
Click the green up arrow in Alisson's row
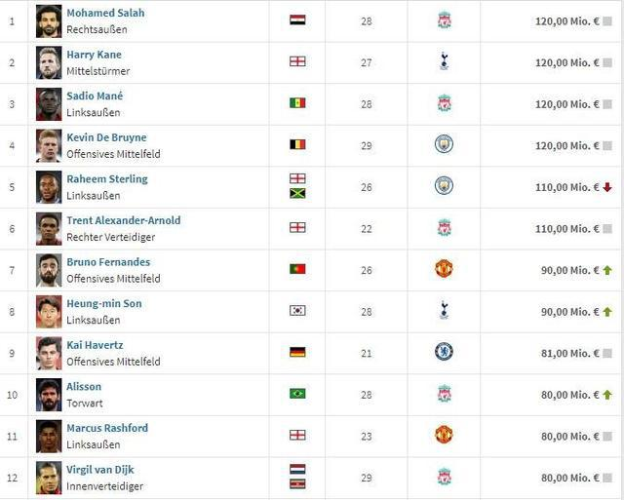pos(607,395)
